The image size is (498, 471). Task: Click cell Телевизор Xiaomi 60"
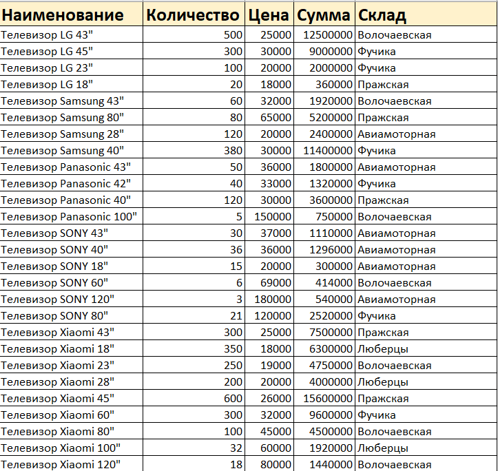click(71, 414)
